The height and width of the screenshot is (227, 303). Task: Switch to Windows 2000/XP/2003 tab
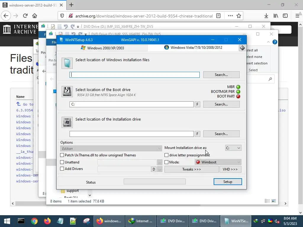tap(102, 48)
